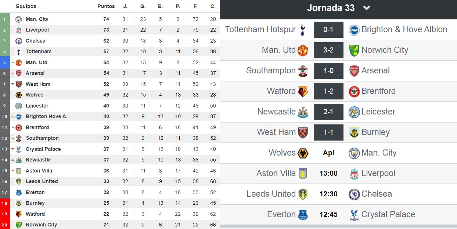Screen dimensions: 457x229
Task: Click the Wolves crest next to Apl
Action: click(x=303, y=153)
